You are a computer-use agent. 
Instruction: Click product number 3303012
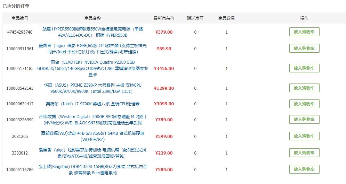tap(20, 153)
